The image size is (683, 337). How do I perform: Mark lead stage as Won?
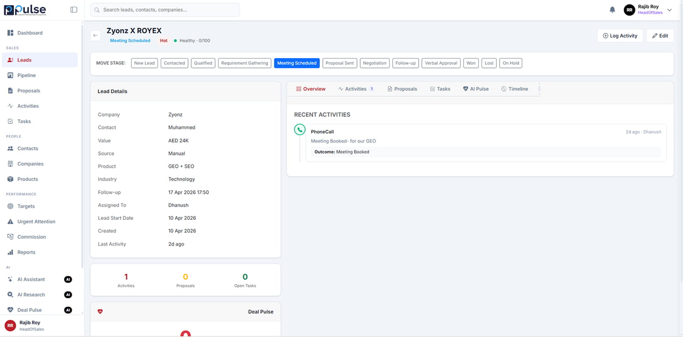pyautogui.click(x=471, y=63)
